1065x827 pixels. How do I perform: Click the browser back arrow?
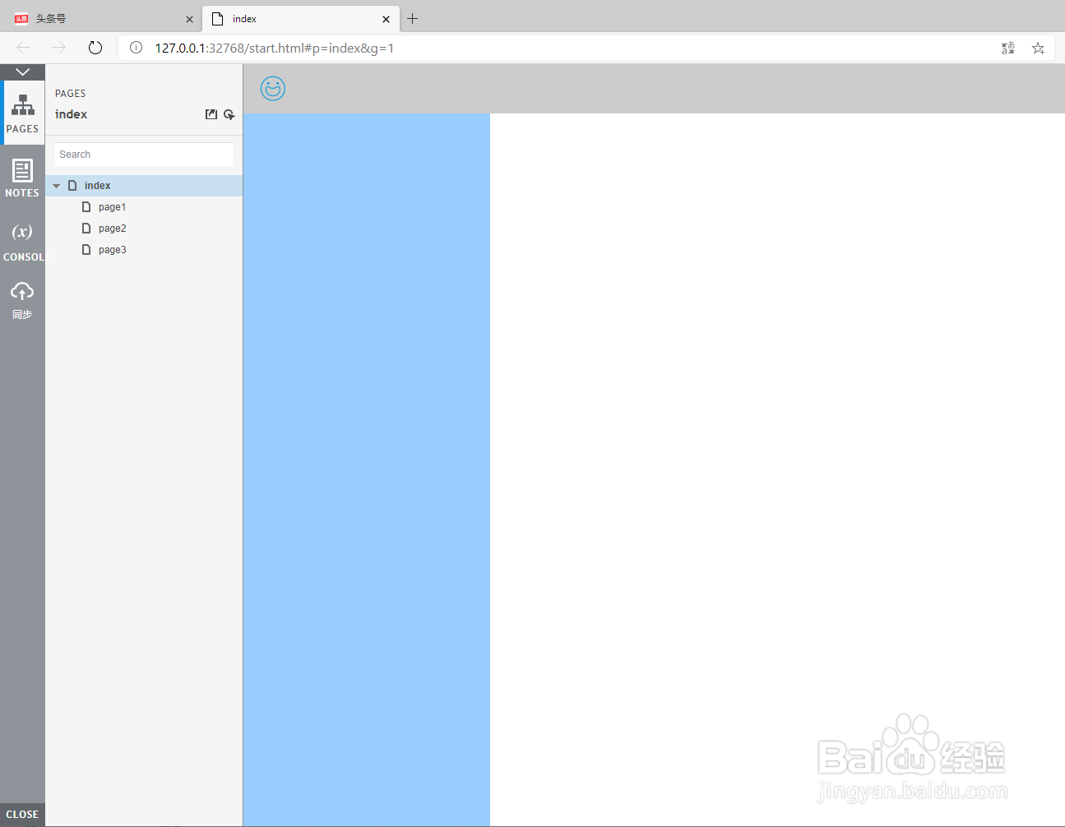(x=23, y=48)
